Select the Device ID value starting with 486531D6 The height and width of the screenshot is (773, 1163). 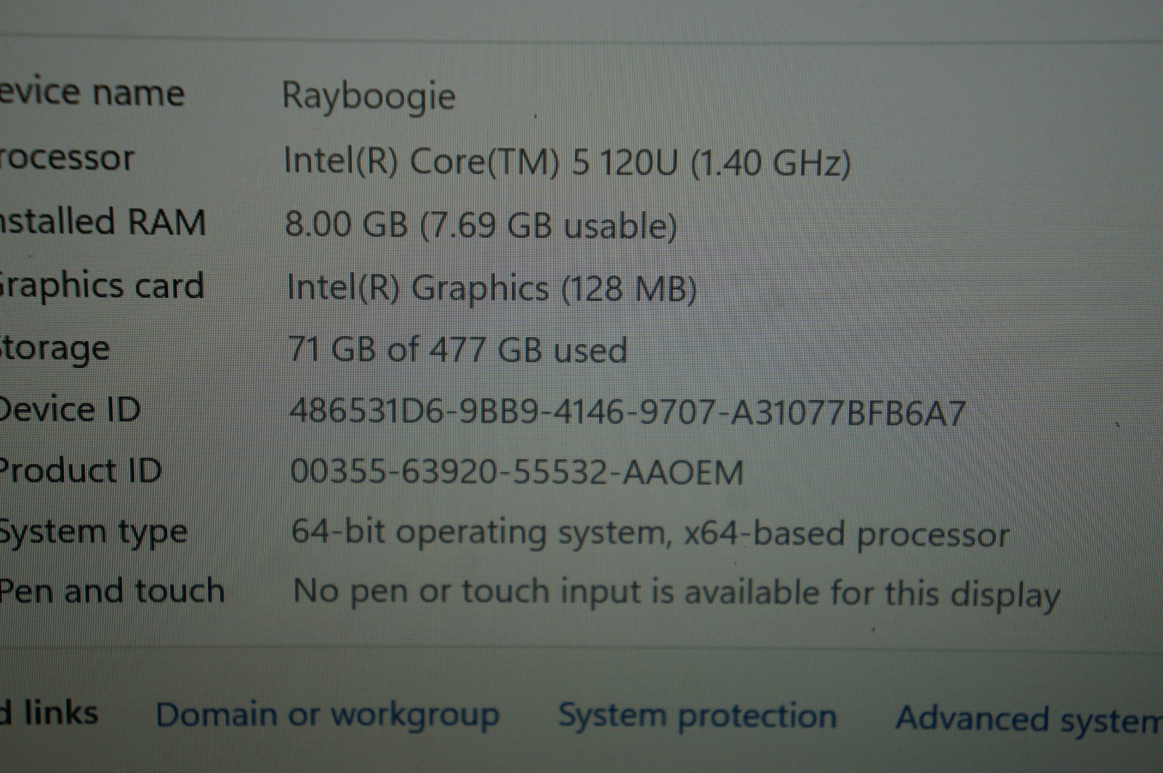tap(627, 412)
